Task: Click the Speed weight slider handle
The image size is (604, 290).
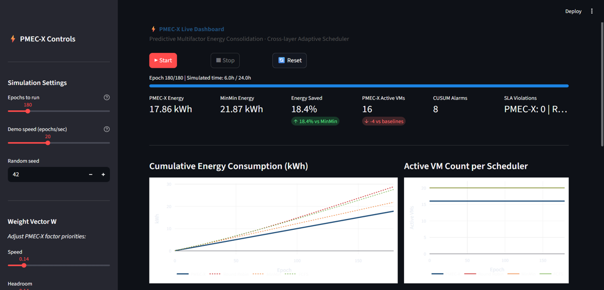Action: [24, 265]
